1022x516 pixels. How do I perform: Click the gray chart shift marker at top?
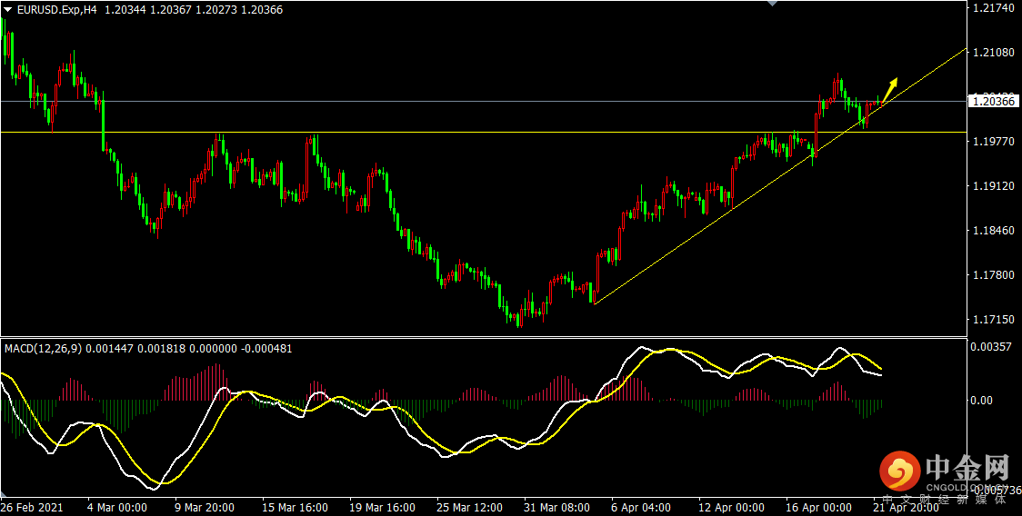click(x=772, y=4)
